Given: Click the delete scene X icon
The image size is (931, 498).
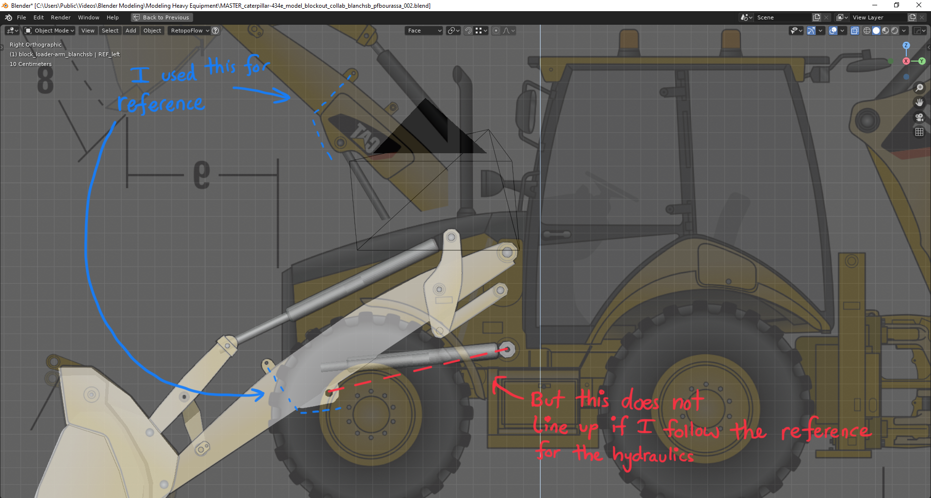Looking at the screenshot, I should (826, 17).
